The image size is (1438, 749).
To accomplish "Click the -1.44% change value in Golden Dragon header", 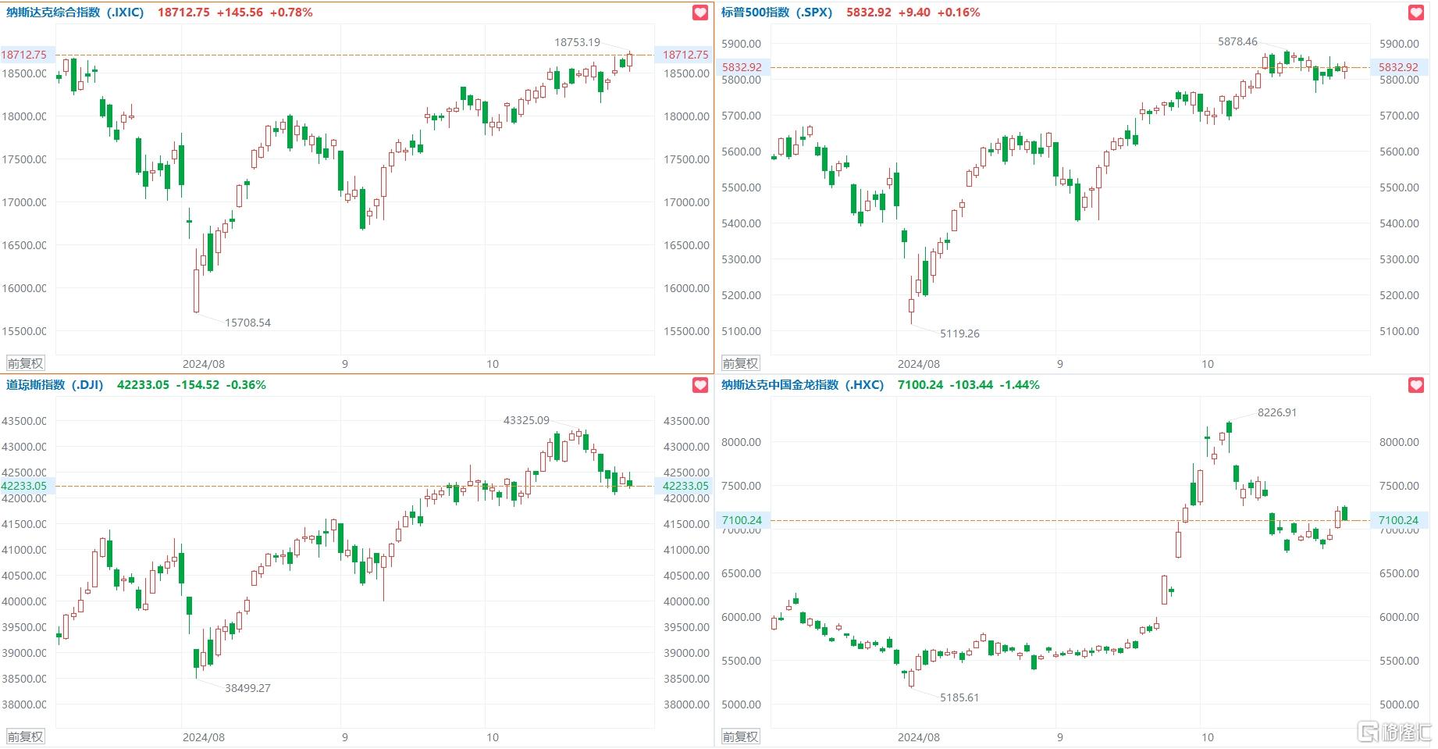I will [1020, 385].
